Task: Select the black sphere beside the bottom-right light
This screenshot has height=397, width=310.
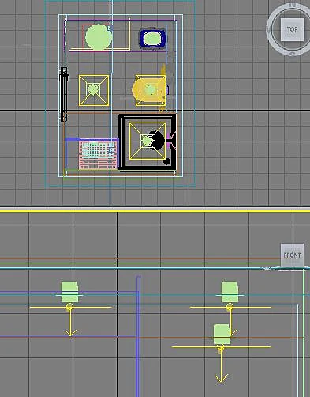Action: pos(157,141)
